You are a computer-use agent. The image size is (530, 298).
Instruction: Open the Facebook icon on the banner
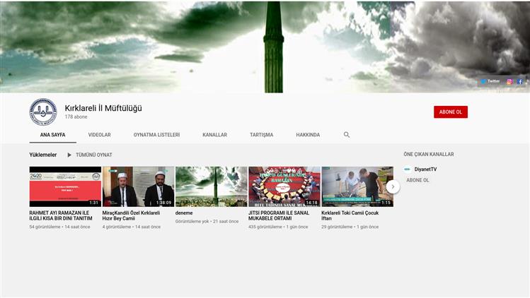coord(520,81)
